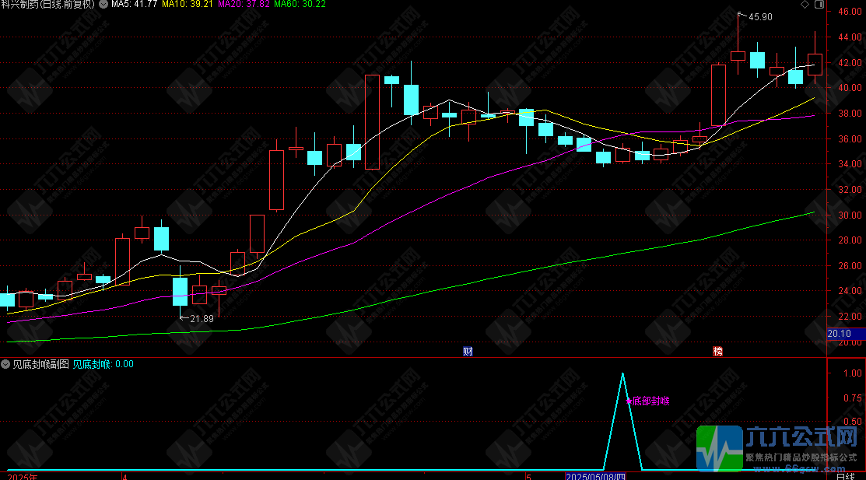Click the 榜 ranking marker icon

[717, 352]
